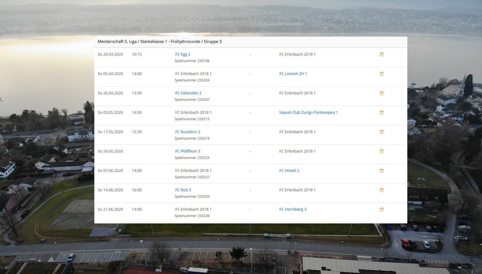Click date So 07.06.2020

(110, 170)
